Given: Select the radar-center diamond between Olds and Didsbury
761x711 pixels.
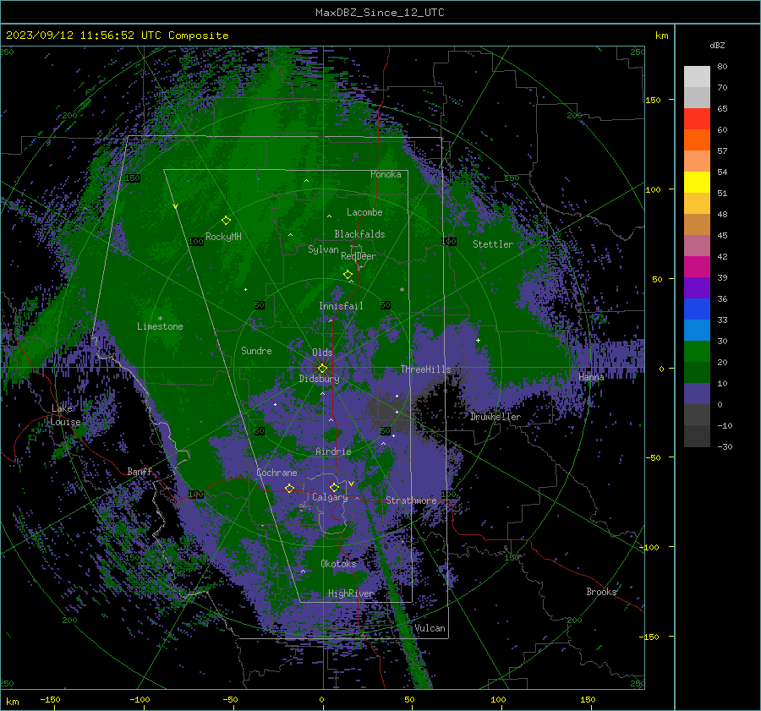Looking at the screenshot, I should (323, 368).
